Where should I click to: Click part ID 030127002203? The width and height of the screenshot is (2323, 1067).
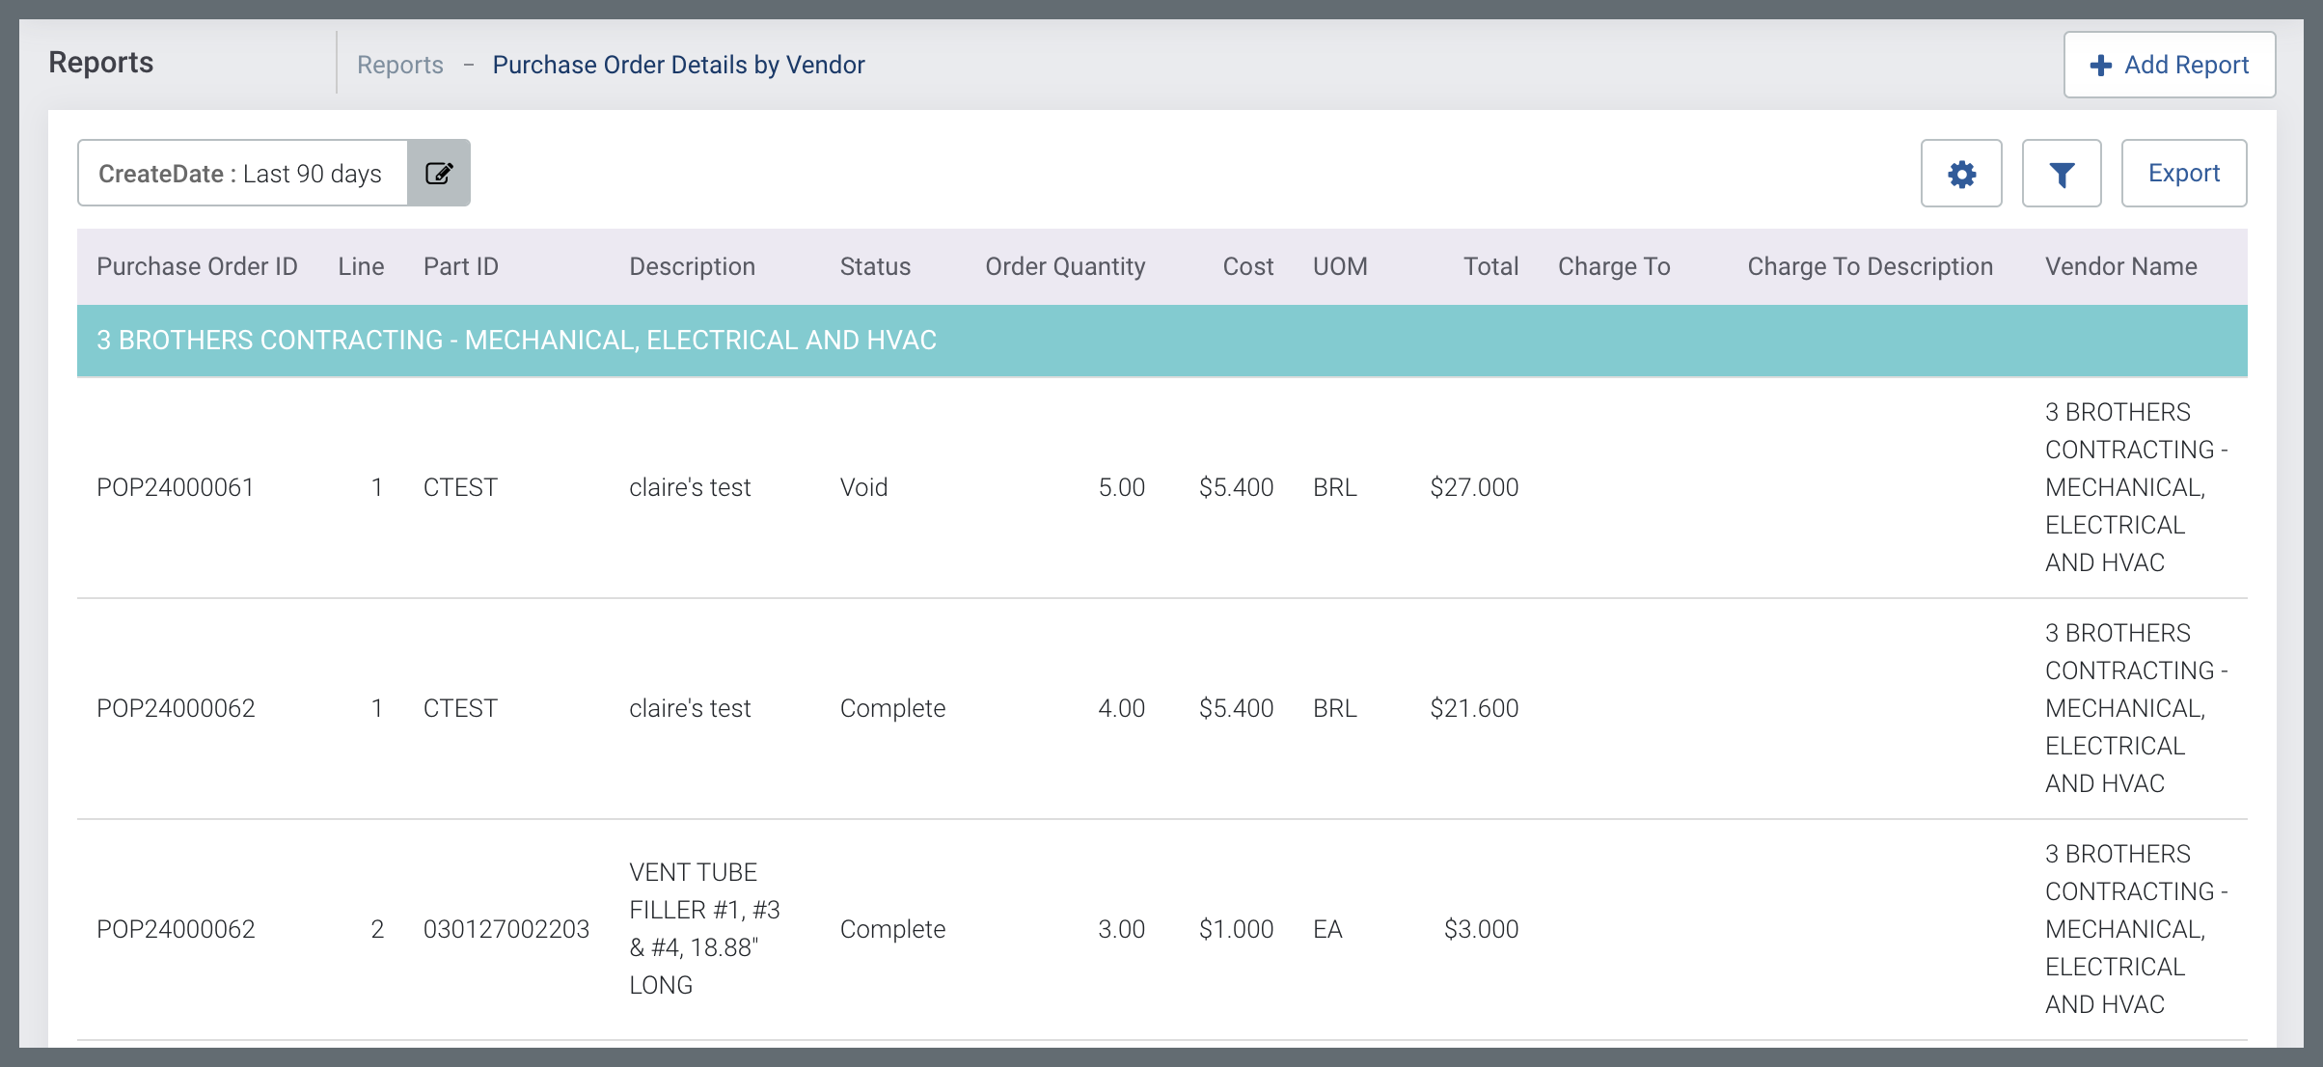tap(506, 930)
